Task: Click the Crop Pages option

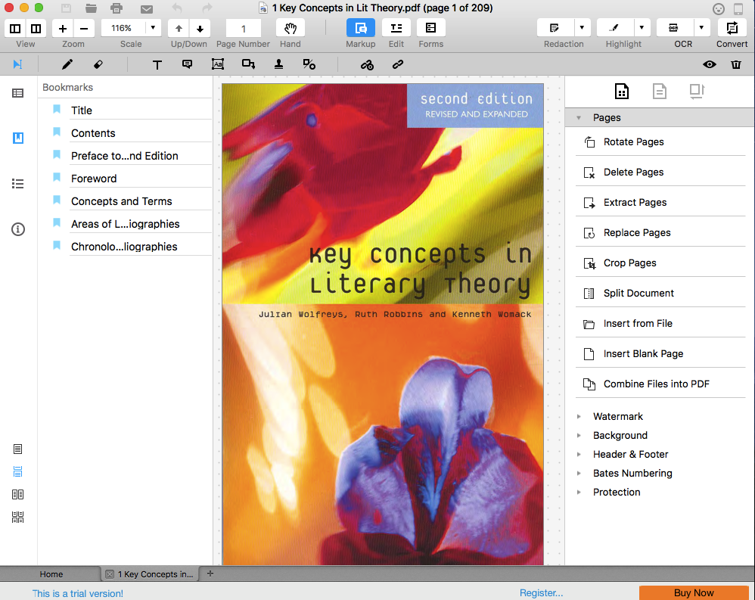Action: click(629, 263)
